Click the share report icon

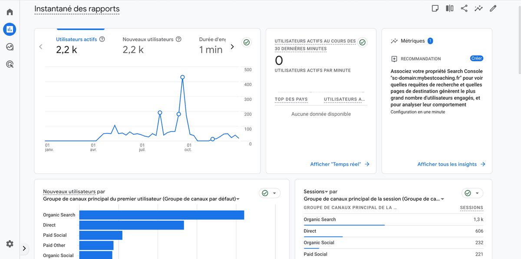(464, 8)
